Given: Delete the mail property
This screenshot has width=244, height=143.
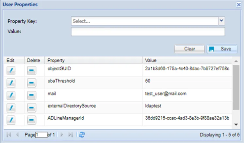Looking at the screenshot, I should (x=31, y=95).
